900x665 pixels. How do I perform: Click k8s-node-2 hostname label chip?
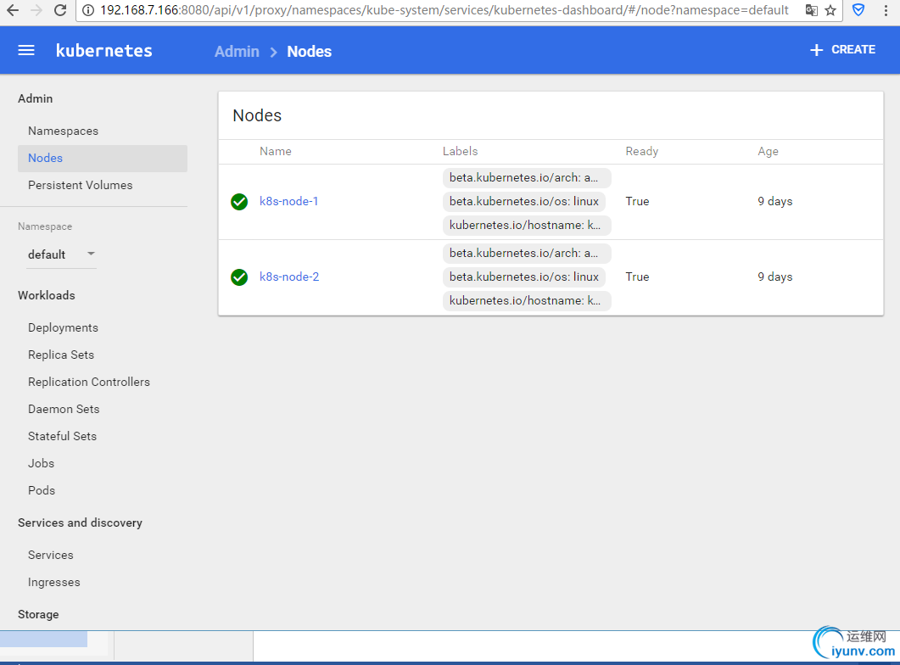(x=526, y=300)
